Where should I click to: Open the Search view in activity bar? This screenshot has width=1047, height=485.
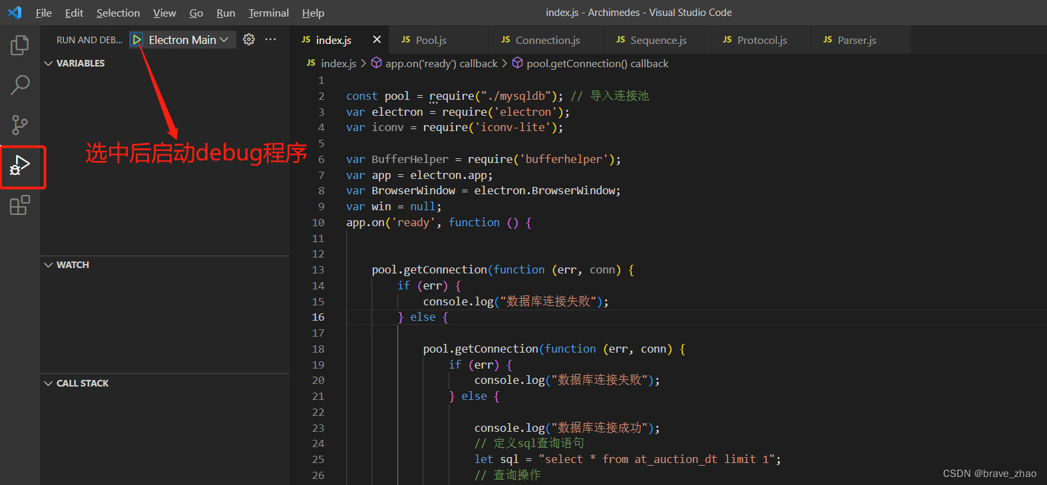20,85
